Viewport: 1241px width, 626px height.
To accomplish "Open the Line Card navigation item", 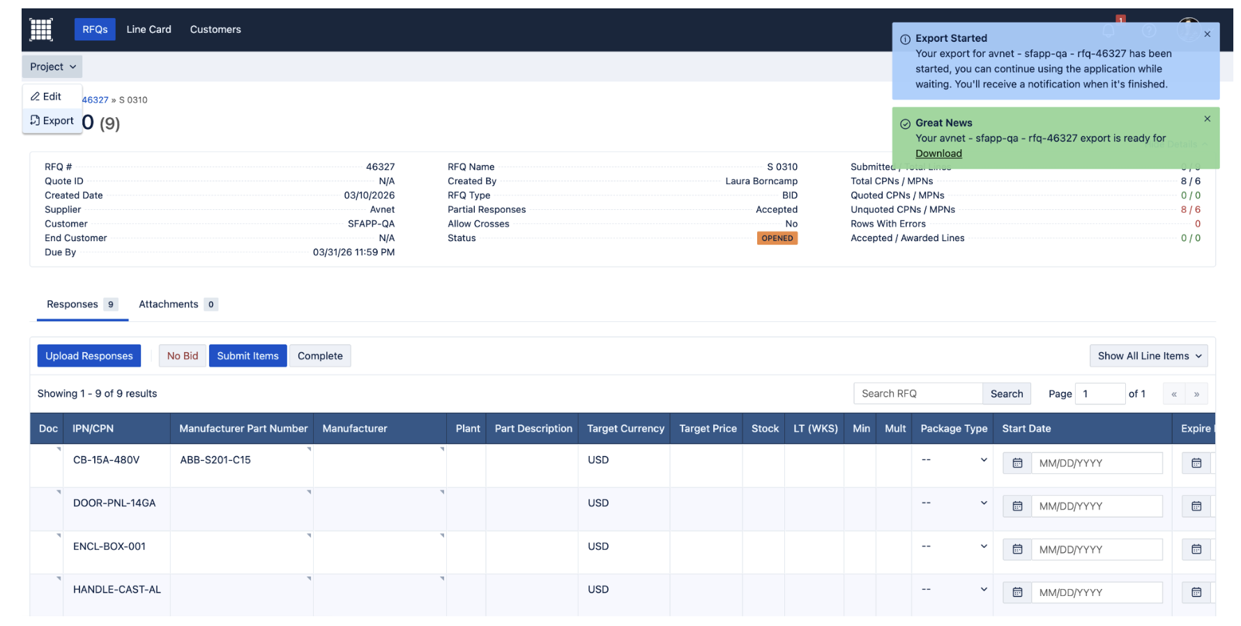I will [149, 29].
